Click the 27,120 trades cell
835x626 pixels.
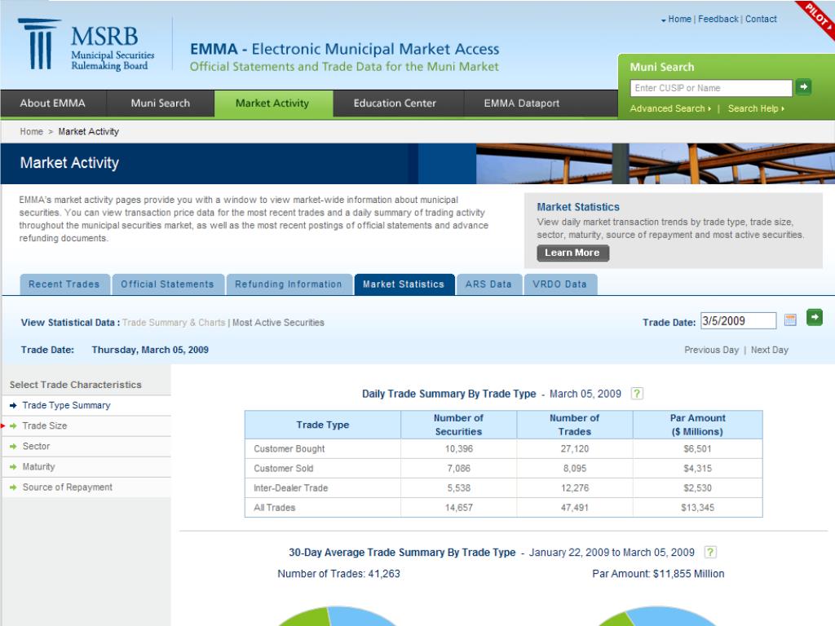point(575,449)
